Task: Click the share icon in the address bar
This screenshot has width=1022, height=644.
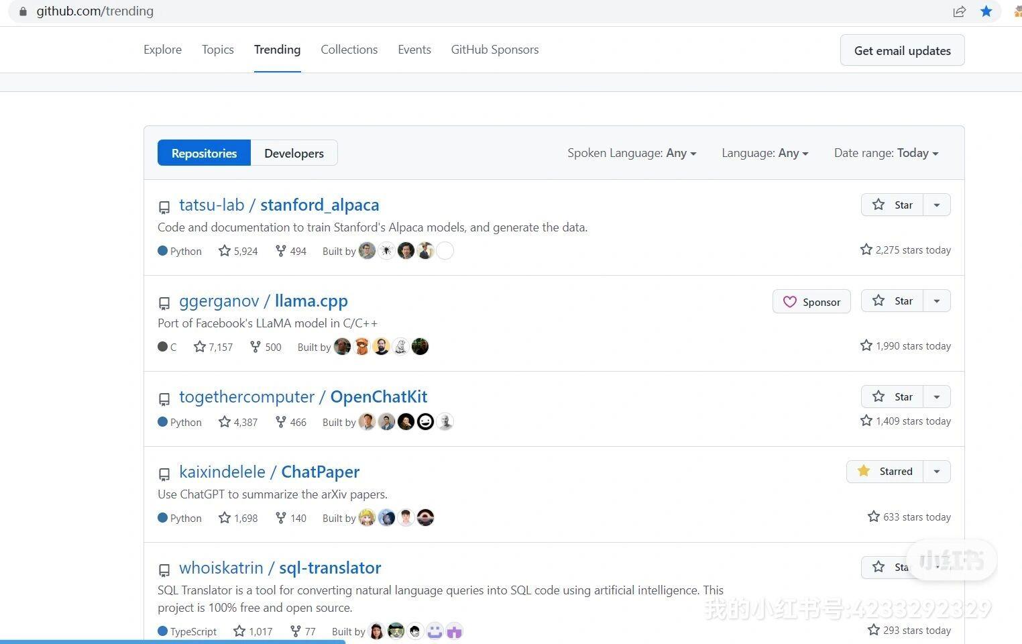Action: click(x=960, y=11)
